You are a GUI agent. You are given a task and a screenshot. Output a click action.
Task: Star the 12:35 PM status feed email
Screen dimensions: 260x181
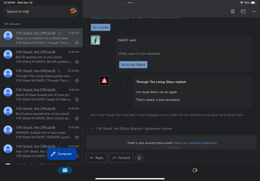coord(77,43)
